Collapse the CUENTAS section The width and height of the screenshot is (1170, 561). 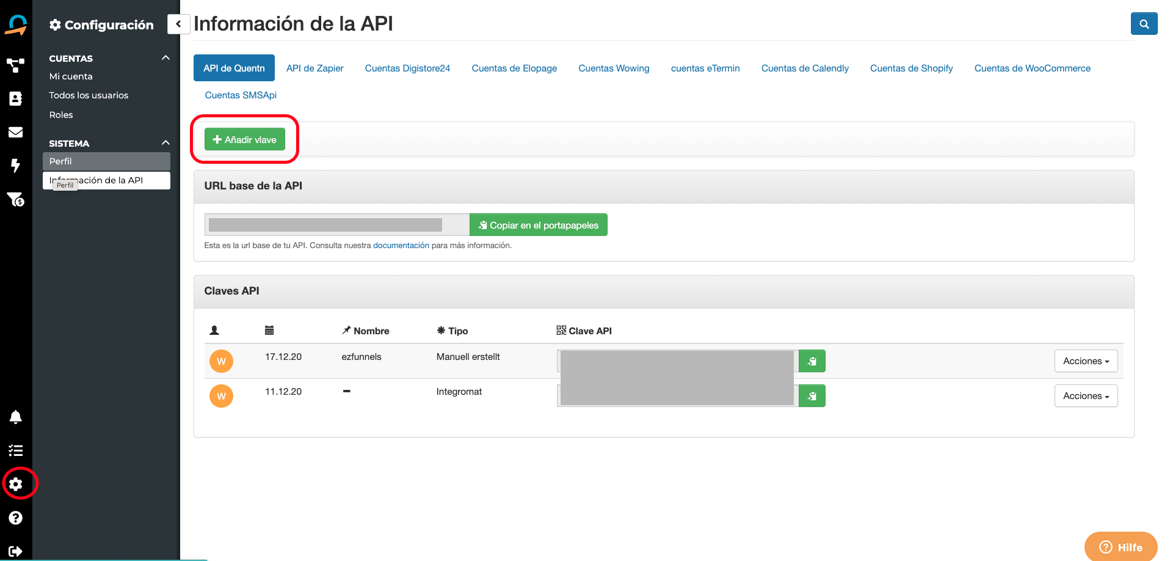coord(165,58)
